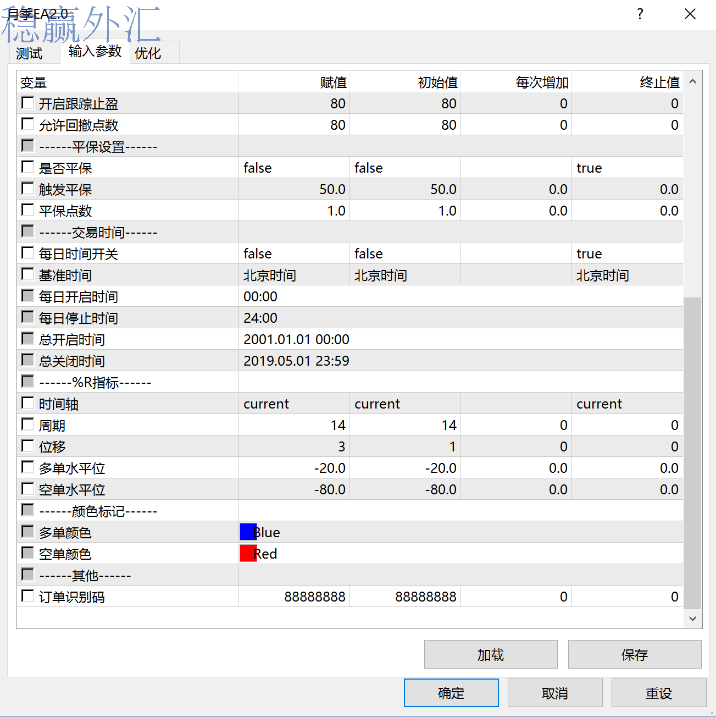716x717 pixels.
Task: Select the ------%R指标------ separator row
Action: pyautogui.click(x=350, y=382)
